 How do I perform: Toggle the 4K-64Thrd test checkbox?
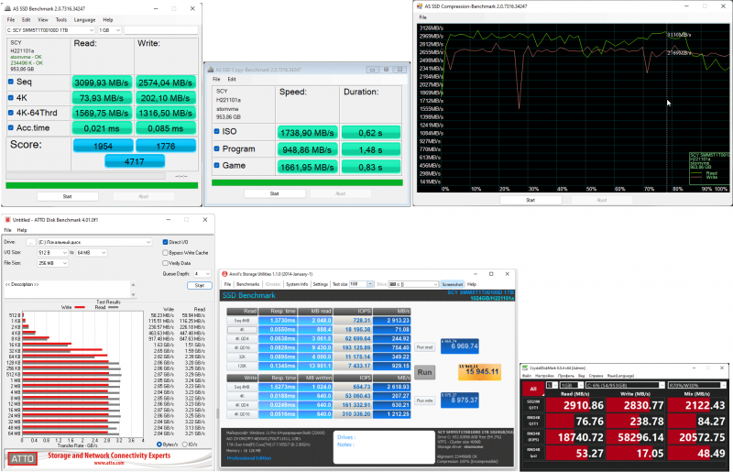click(11, 113)
